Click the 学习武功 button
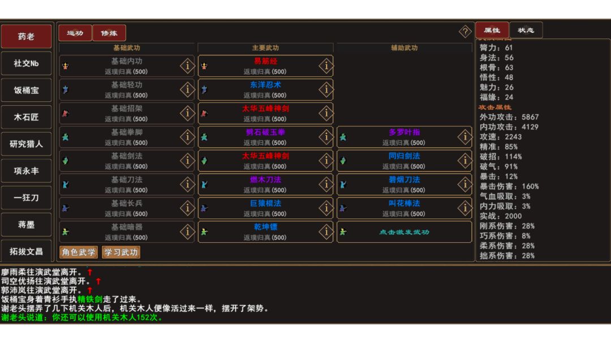Image resolution: width=611 pixels, height=343 pixels. 121,252
